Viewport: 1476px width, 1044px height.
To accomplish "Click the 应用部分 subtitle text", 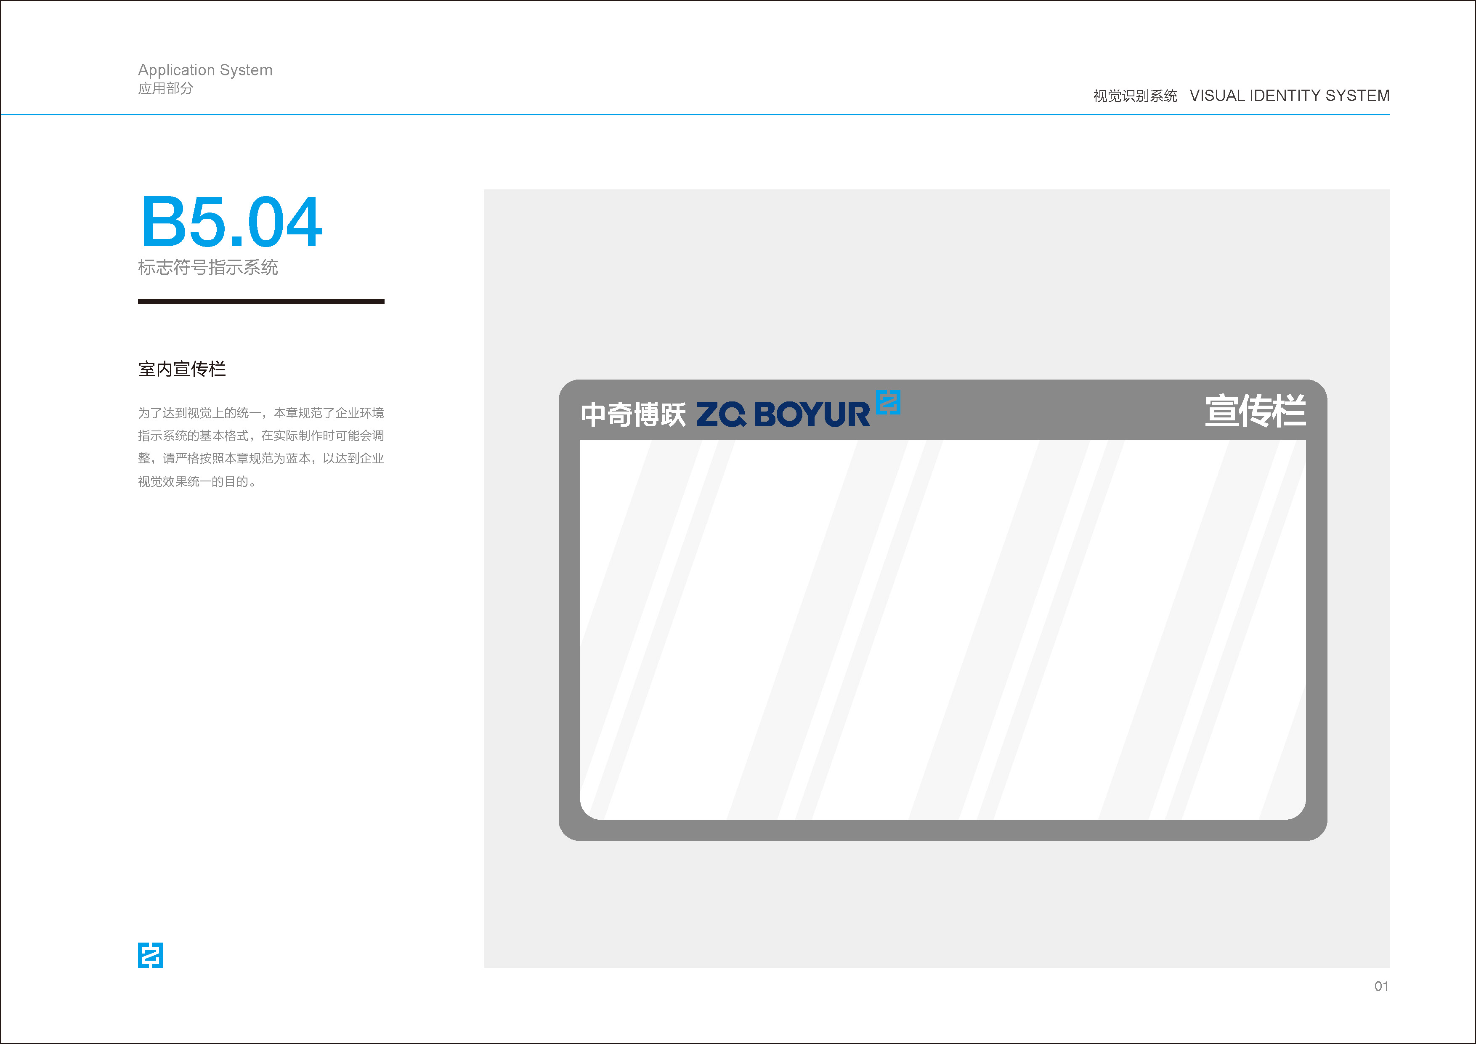I will pyautogui.click(x=165, y=89).
